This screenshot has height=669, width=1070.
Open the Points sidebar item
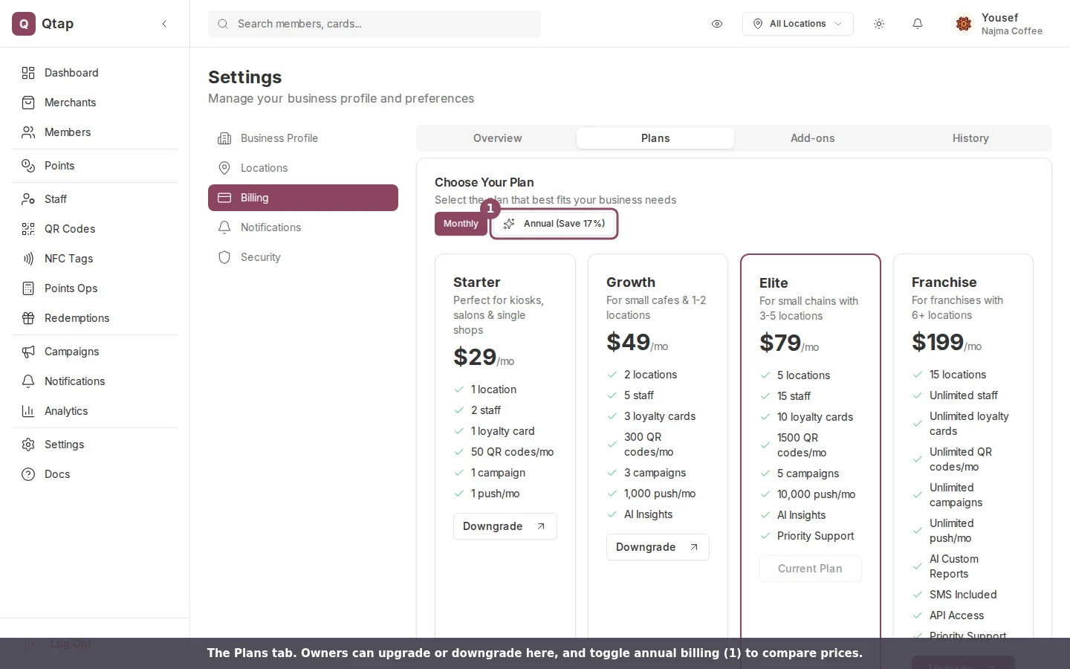tap(94, 166)
